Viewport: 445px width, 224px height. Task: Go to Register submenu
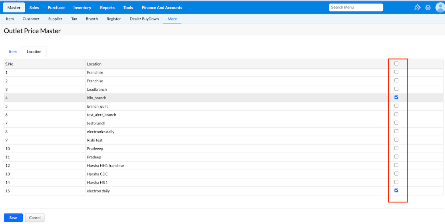point(113,19)
